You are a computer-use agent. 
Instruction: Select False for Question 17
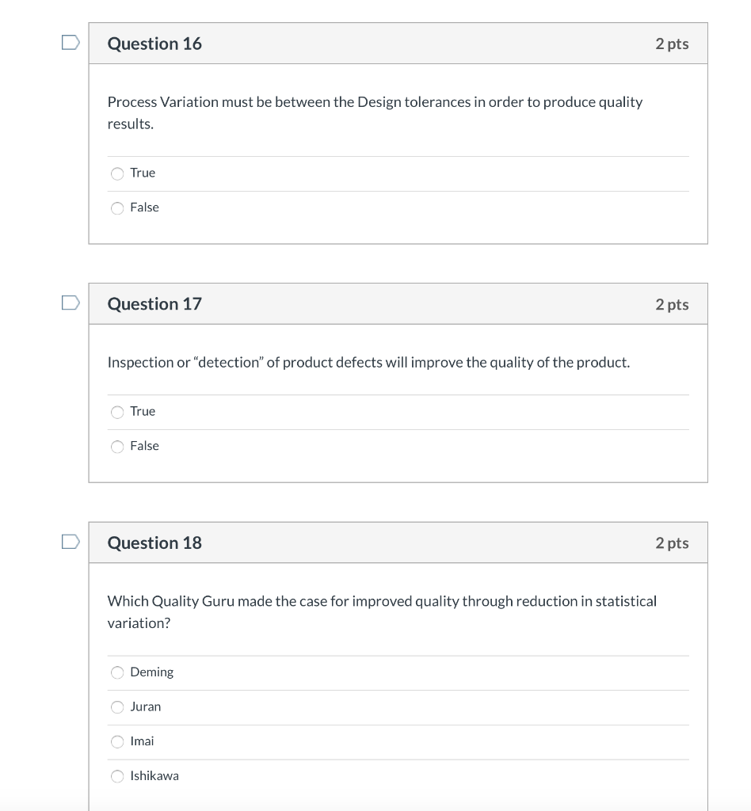(117, 446)
